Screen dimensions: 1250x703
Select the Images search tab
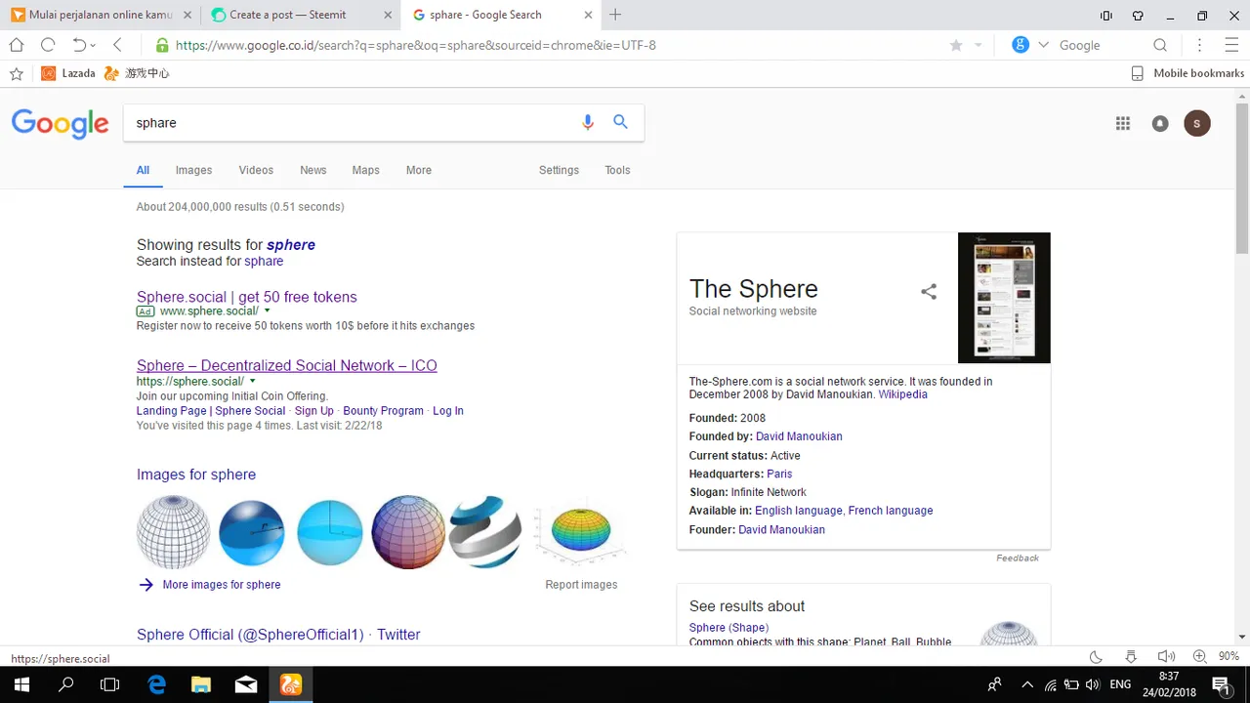(193, 170)
